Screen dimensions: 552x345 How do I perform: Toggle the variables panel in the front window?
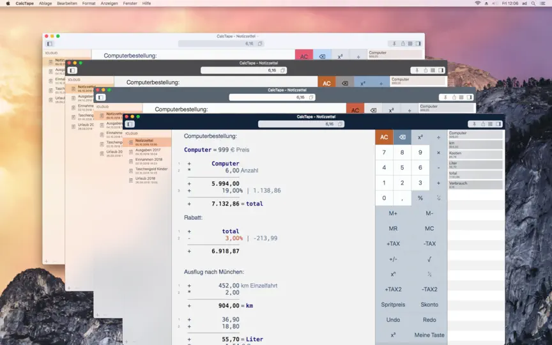click(x=498, y=124)
